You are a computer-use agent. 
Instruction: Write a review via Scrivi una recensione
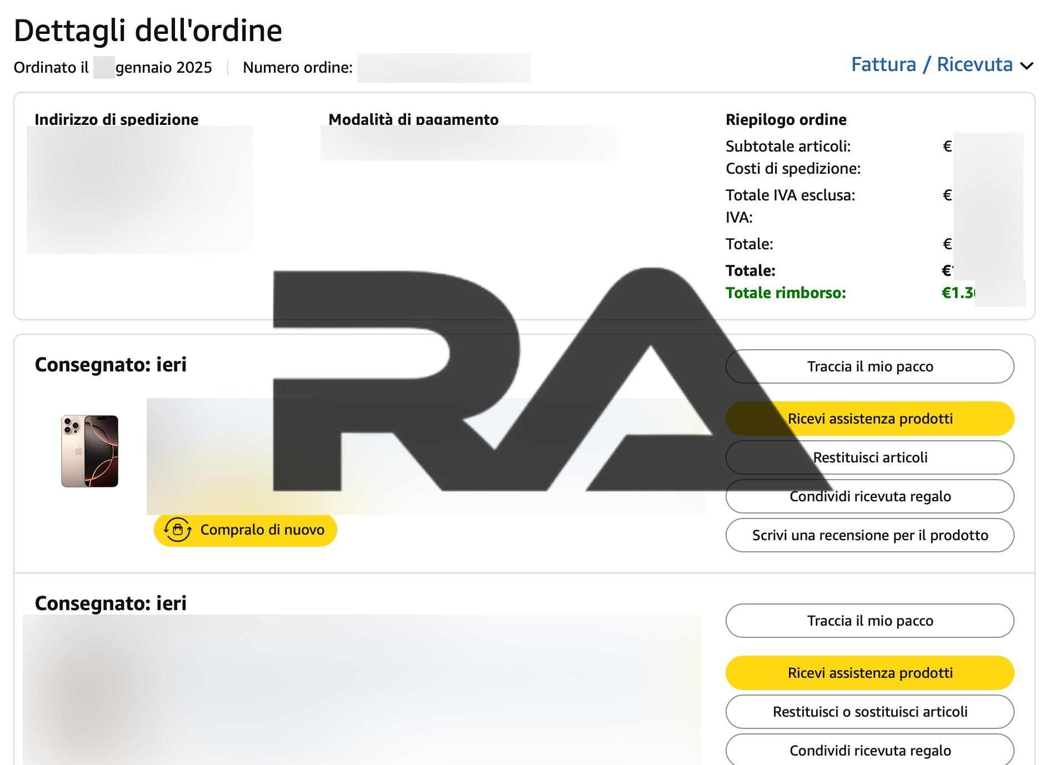(x=870, y=535)
